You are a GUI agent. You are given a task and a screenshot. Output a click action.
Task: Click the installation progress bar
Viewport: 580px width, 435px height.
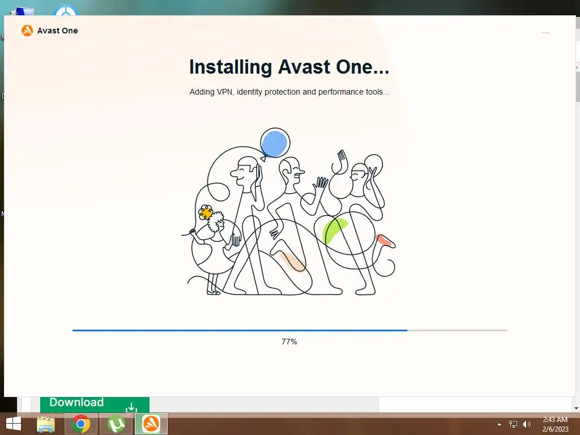point(289,330)
